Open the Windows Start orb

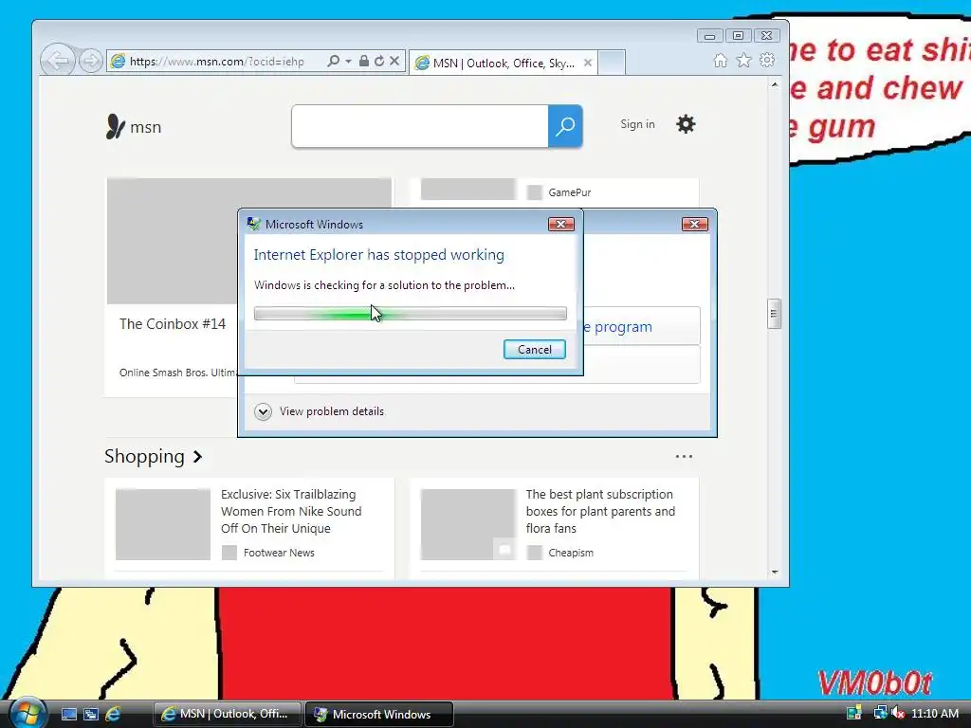point(27,713)
